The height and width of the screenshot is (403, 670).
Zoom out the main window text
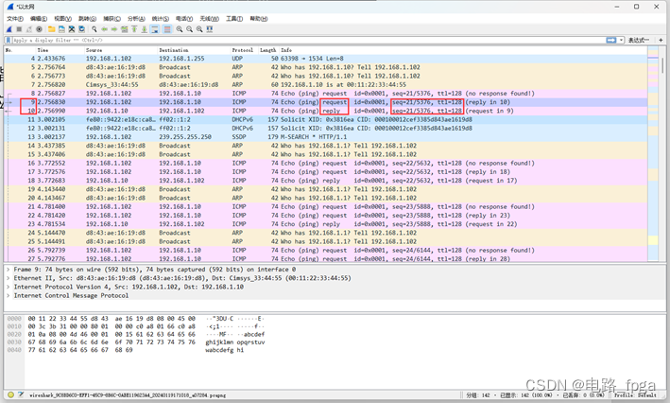[x=189, y=29]
